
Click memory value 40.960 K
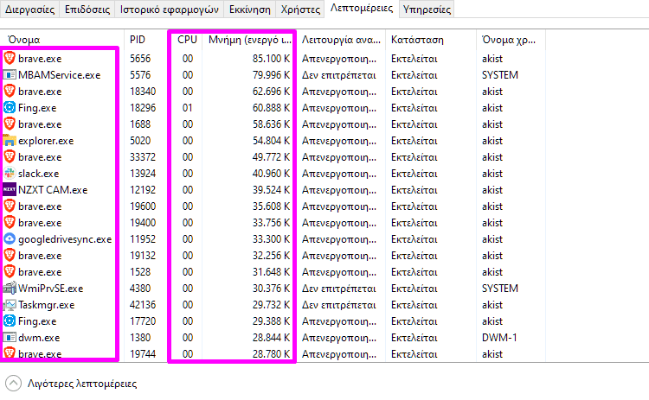click(271, 173)
